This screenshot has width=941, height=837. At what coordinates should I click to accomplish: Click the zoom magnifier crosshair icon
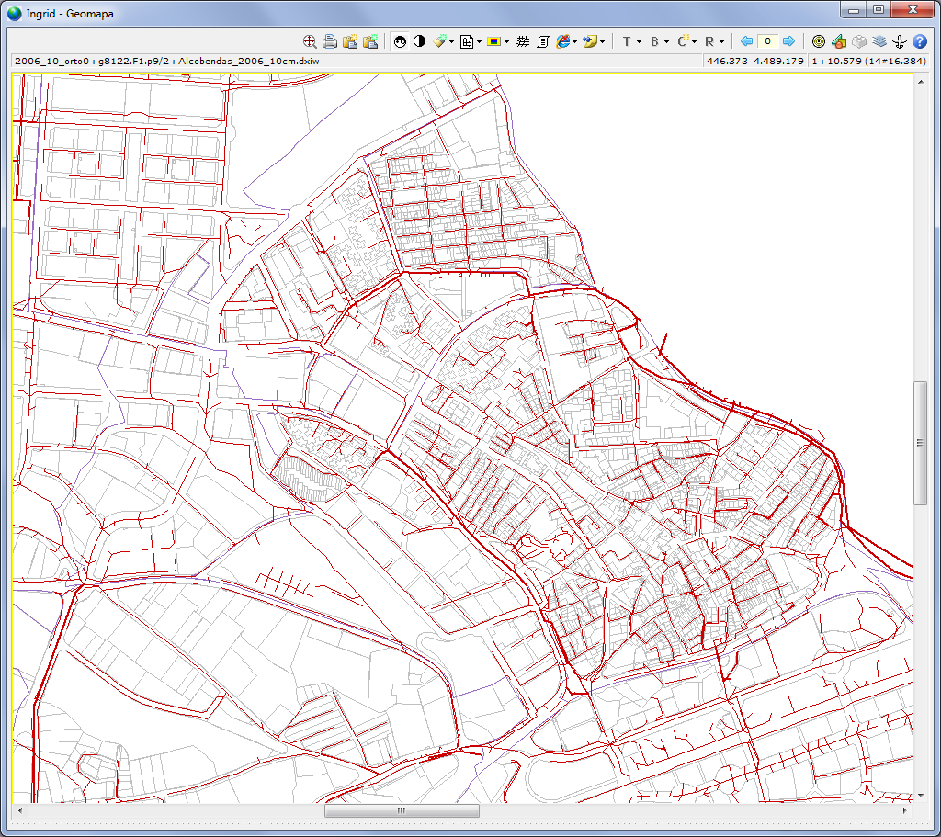pos(310,41)
